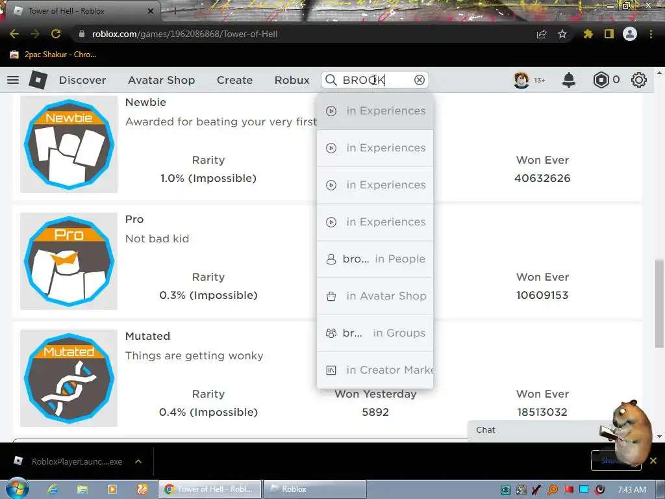Screen dimensions: 665x499
Task: Click the Won Yesterday 5892 value
Action: tap(375, 412)
